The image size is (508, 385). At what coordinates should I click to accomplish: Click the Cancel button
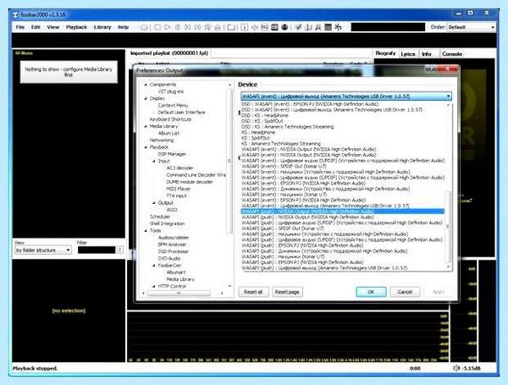pos(405,292)
